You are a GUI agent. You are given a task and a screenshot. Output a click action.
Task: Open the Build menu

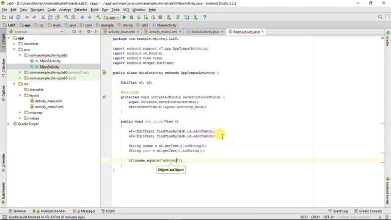(94, 10)
